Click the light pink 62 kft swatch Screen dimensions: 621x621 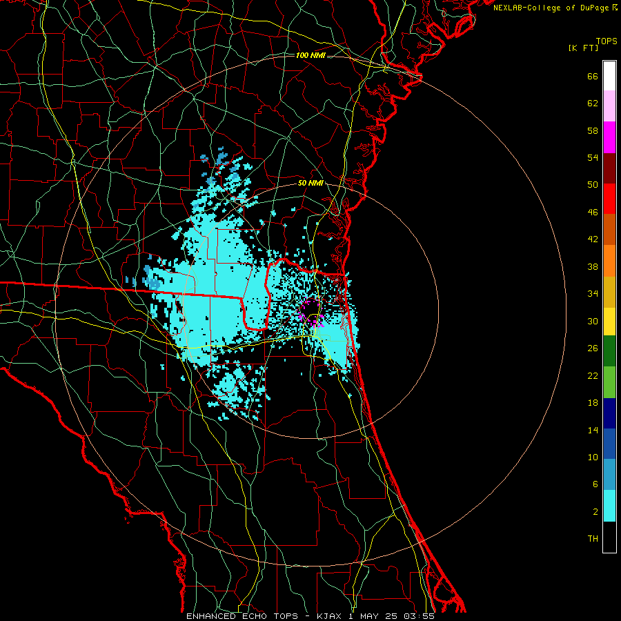click(x=609, y=106)
